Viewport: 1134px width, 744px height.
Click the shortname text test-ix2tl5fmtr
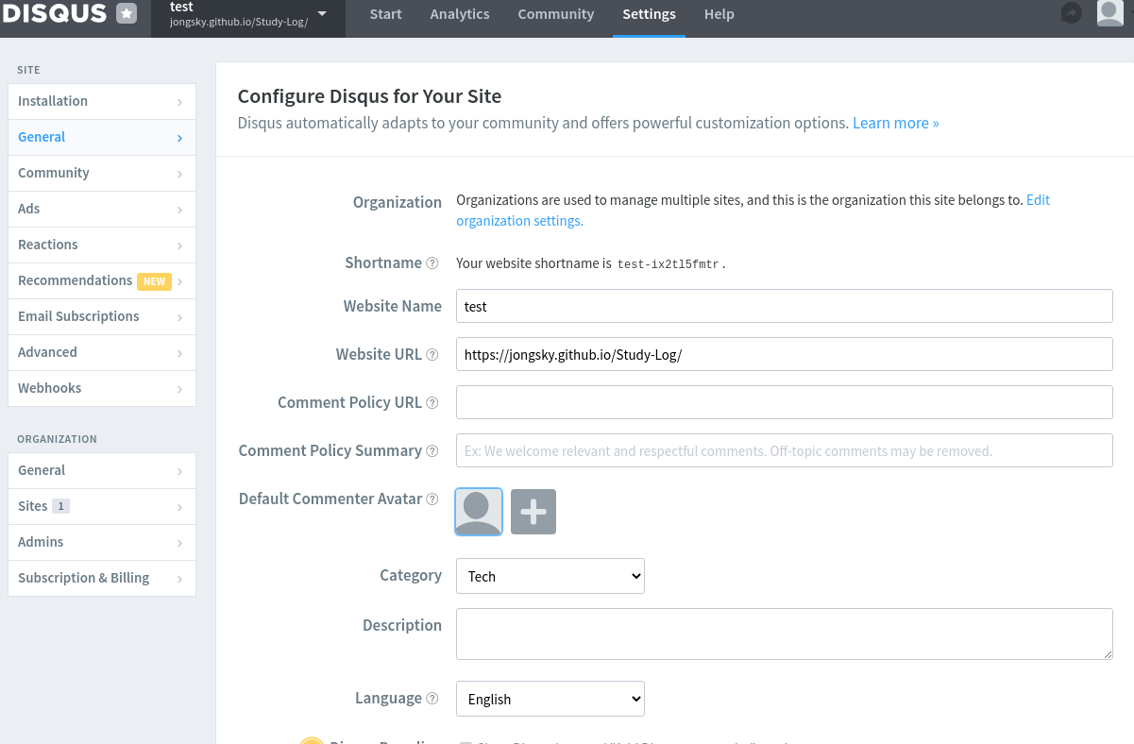[669, 264]
